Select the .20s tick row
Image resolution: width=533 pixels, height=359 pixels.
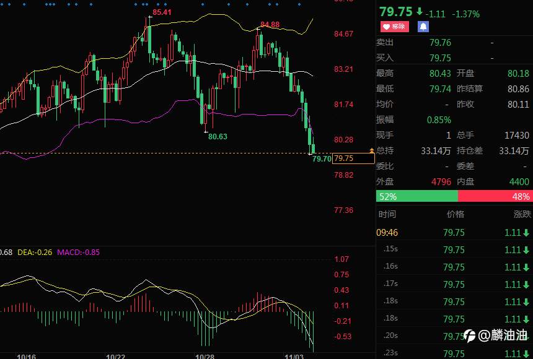(x=454, y=336)
